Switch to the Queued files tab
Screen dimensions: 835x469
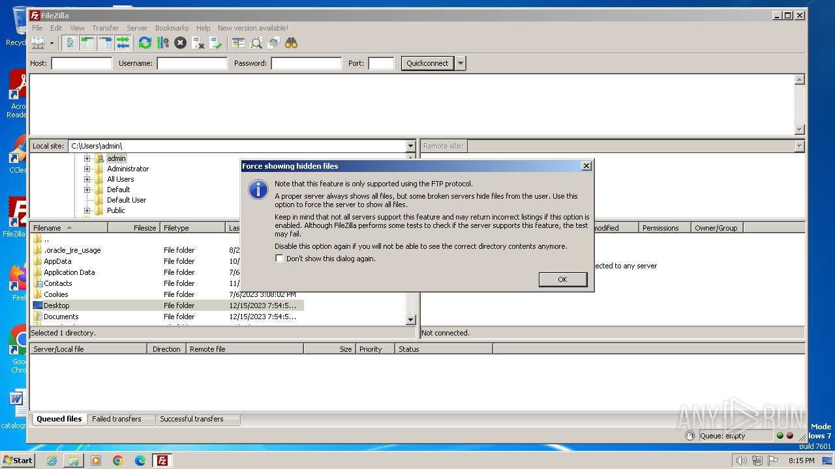59,419
